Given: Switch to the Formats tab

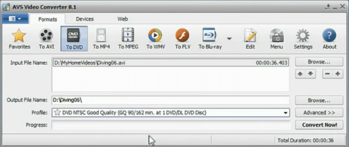Looking at the screenshot, I should click(x=48, y=19).
